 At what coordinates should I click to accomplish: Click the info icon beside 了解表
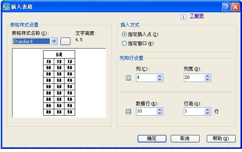[x=183, y=17]
